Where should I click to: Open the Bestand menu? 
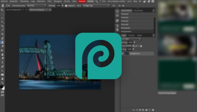4,1
